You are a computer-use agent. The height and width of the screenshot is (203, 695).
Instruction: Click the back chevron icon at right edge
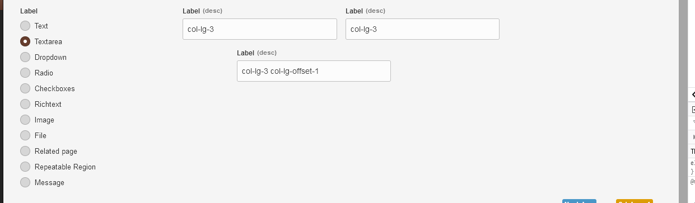693,95
